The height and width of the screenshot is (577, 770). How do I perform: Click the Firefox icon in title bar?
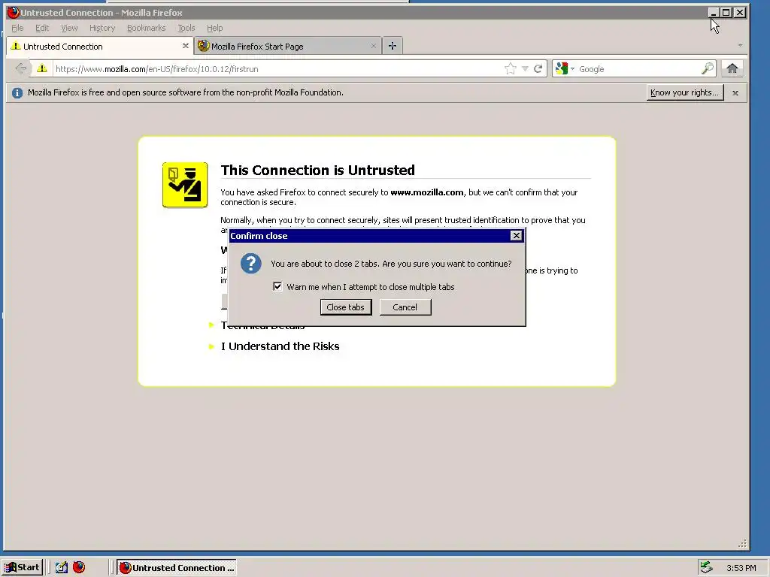point(14,12)
